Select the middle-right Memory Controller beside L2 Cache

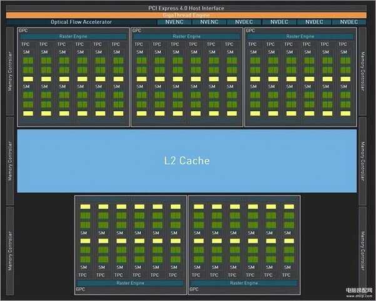[363, 161]
